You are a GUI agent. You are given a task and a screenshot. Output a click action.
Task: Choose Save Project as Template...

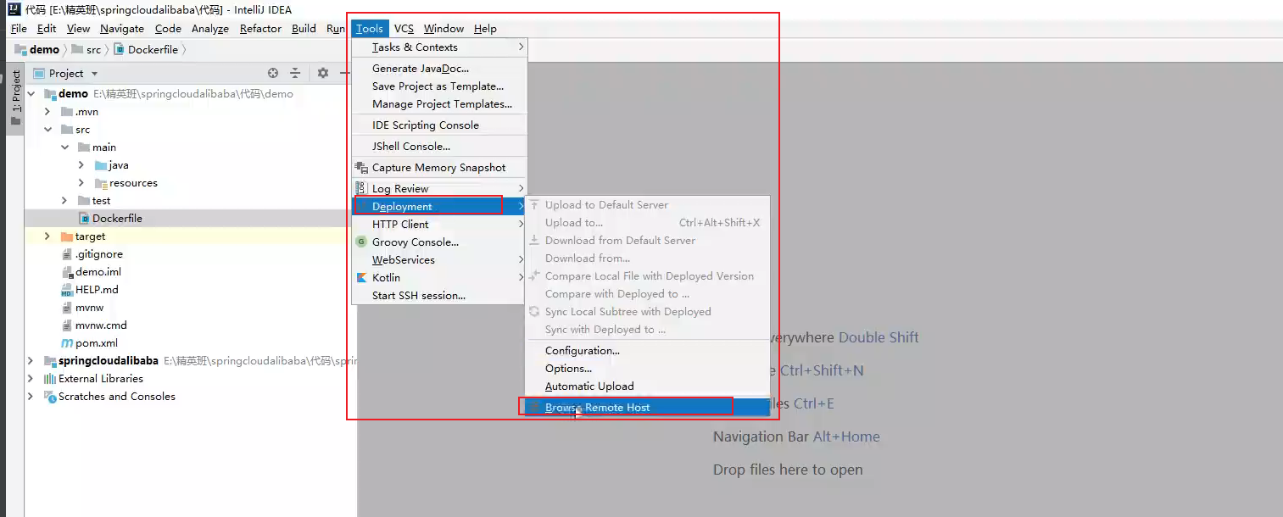click(439, 86)
